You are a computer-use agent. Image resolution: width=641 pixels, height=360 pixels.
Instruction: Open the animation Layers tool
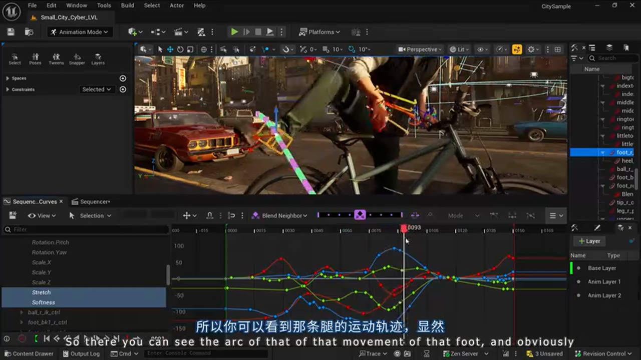(x=98, y=58)
